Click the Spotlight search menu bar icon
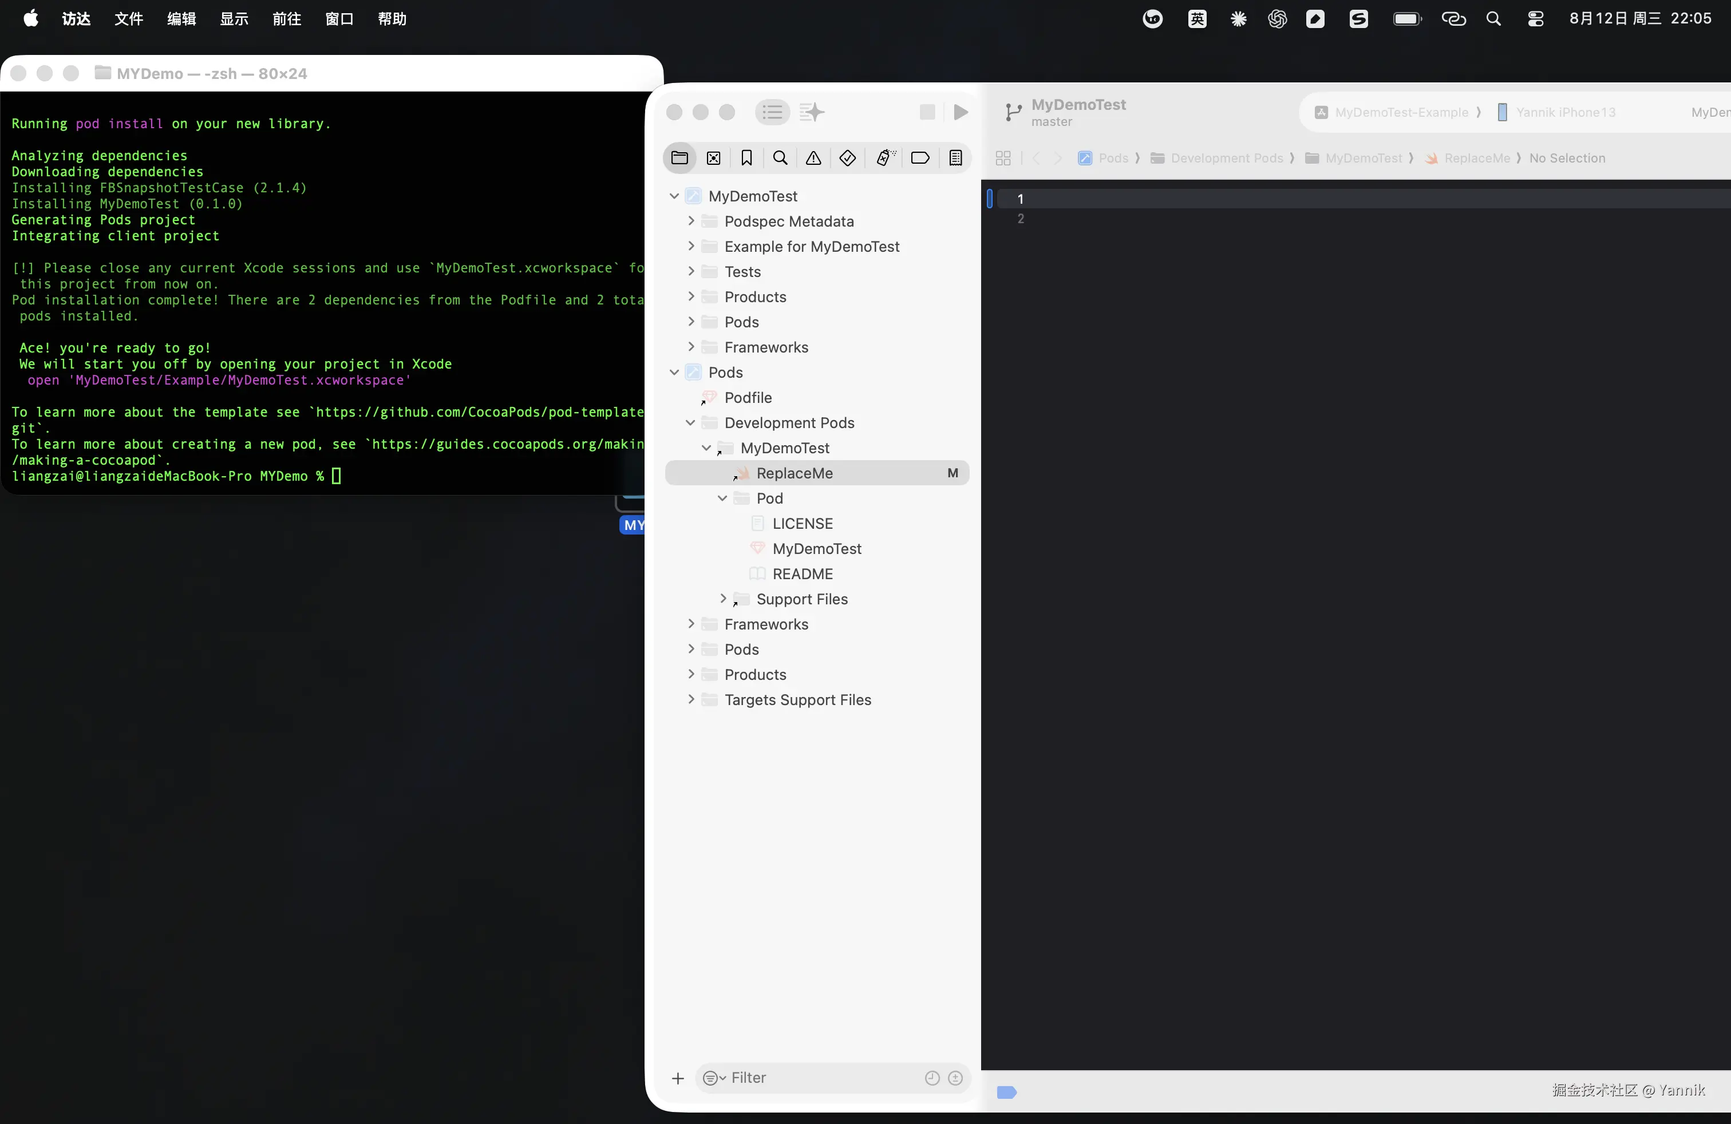 (1494, 19)
